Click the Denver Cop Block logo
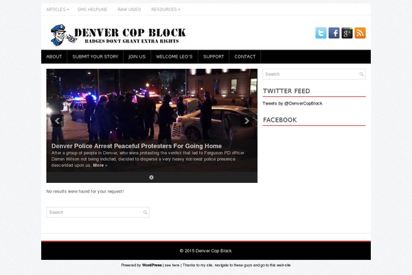The height and width of the screenshot is (275, 412). coord(118,35)
